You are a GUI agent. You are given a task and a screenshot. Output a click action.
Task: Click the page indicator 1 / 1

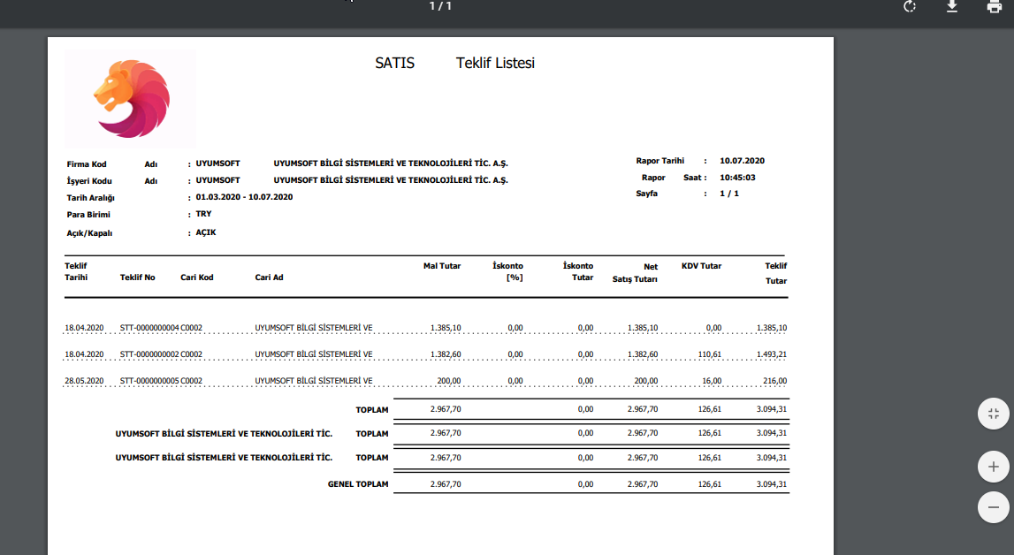point(440,6)
